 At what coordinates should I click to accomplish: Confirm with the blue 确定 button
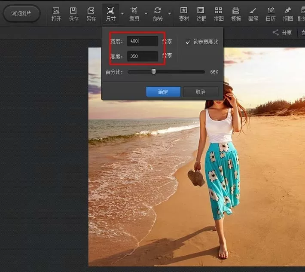pyautogui.click(x=163, y=92)
